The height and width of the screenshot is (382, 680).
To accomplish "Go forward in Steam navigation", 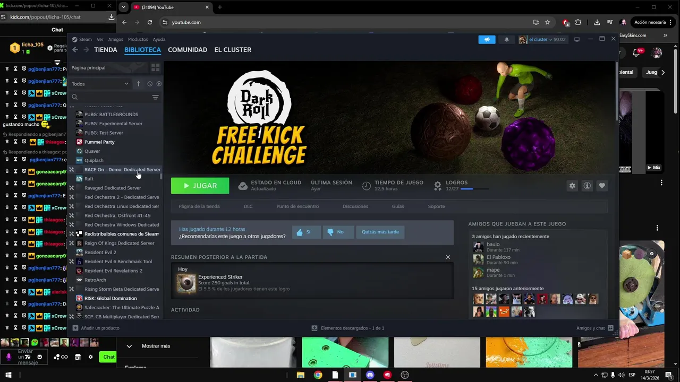I will click(x=86, y=50).
